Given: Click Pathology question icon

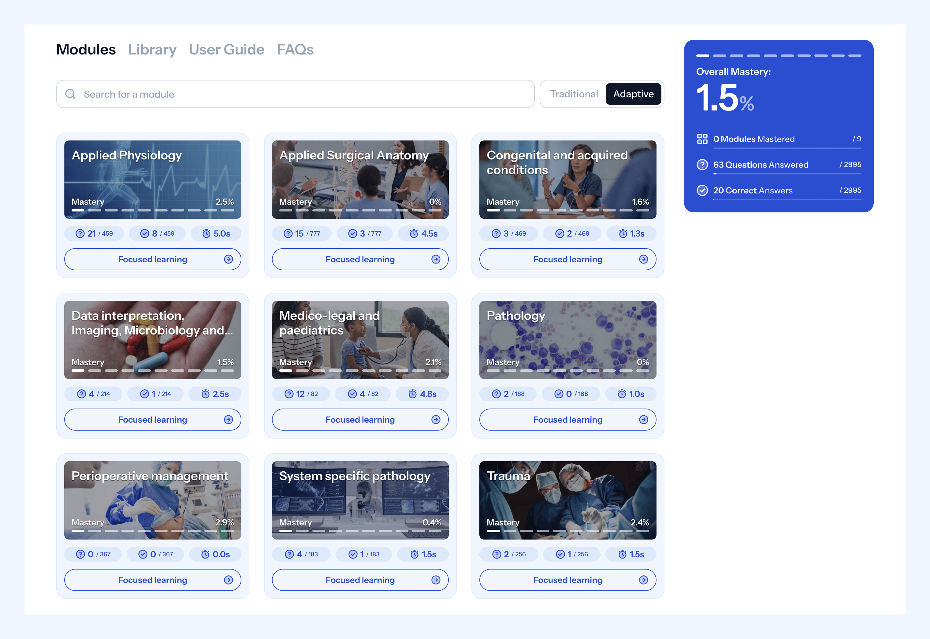Looking at the screenshot, I should tap(496, 394).
